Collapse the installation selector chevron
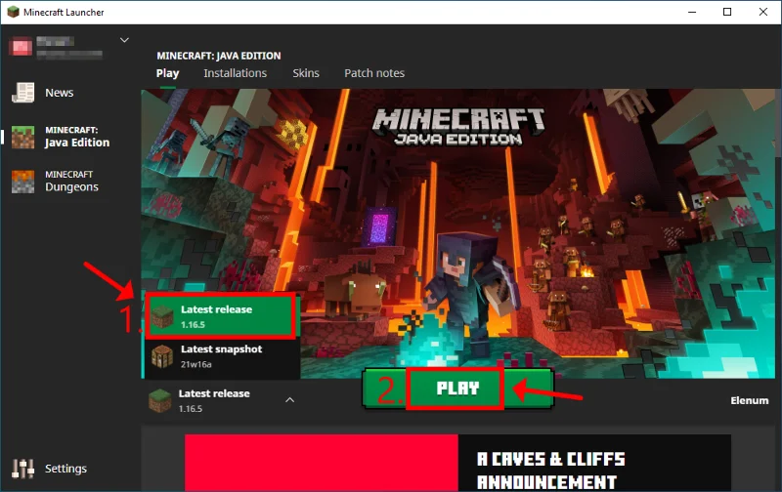Screen dimensions: 782x492 (289, 400)
